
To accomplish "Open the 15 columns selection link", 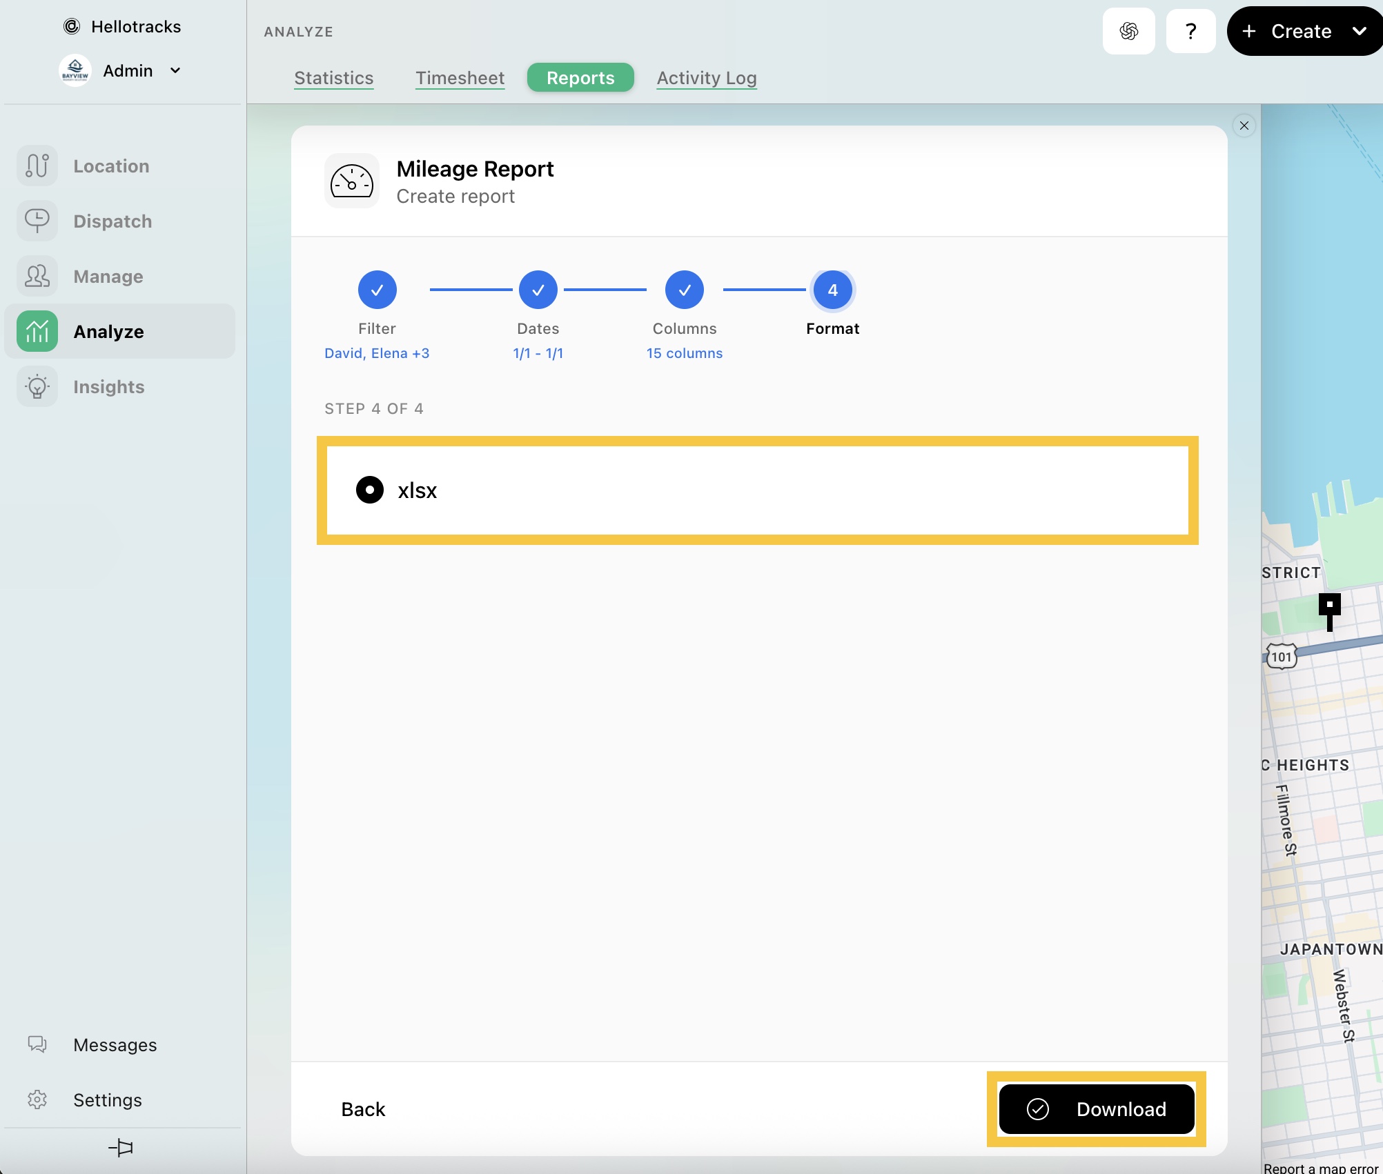I will point(684,353).
